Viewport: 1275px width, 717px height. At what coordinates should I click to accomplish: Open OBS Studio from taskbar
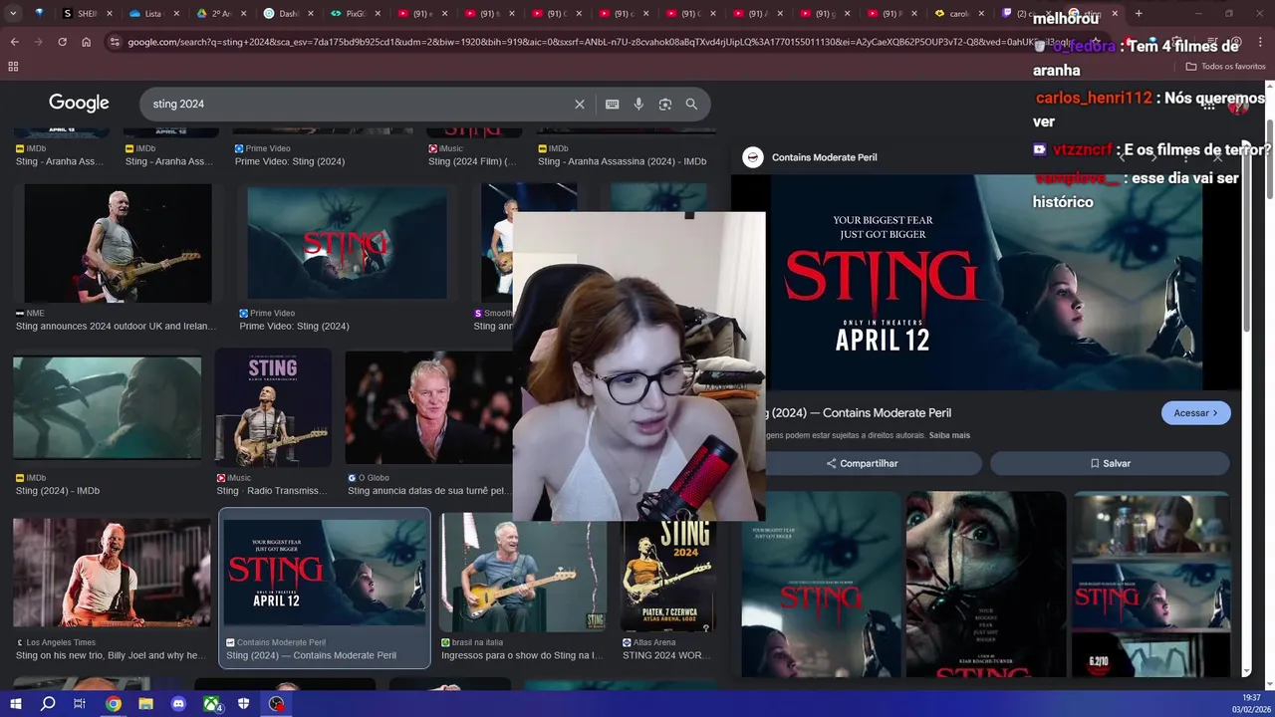[277, 704]
